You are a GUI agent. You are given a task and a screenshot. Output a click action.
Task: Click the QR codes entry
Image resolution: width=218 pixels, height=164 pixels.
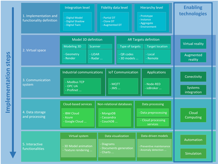pyautogui.click(x=126, y=54)
